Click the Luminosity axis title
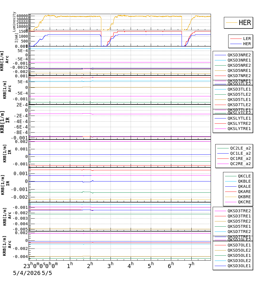This screenshot has height=283, width=259. coord(14,22)
